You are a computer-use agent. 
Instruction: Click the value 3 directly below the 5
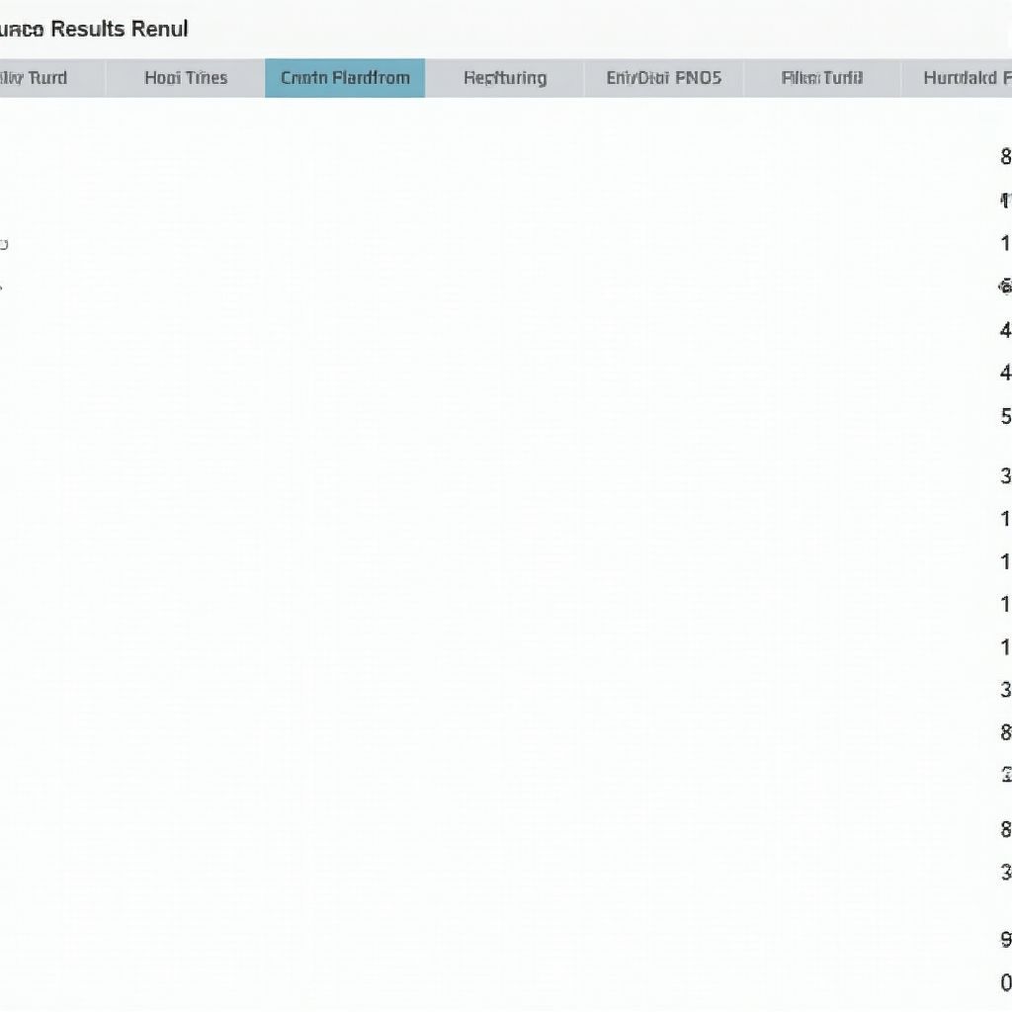click(x=1005, y=475)
